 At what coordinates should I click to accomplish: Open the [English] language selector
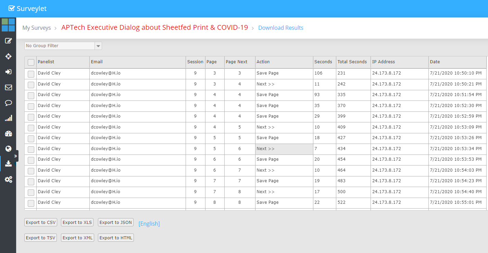click(x=149, y=224)
